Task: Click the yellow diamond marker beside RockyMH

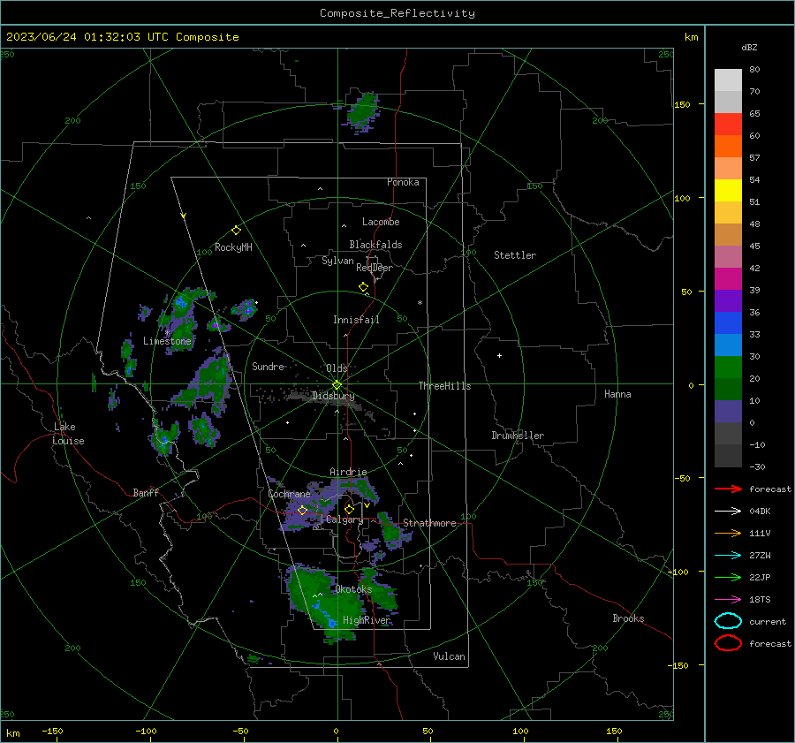Action: click(x=236, y=231)
